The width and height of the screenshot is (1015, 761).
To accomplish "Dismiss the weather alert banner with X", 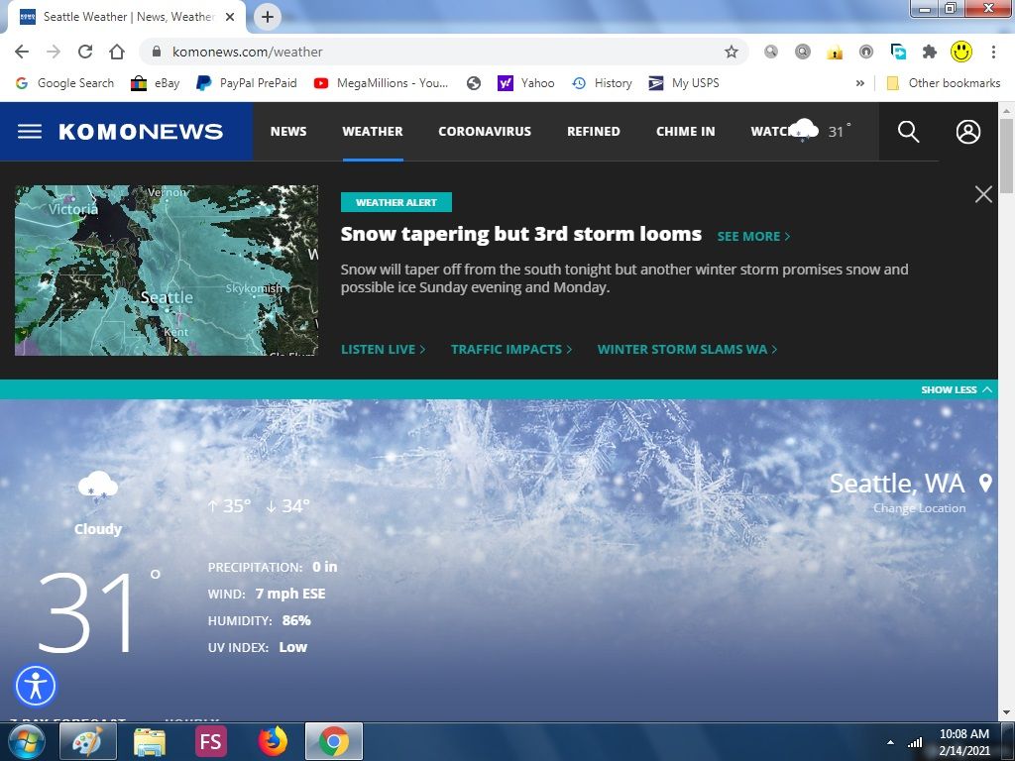I will [983, 194].
